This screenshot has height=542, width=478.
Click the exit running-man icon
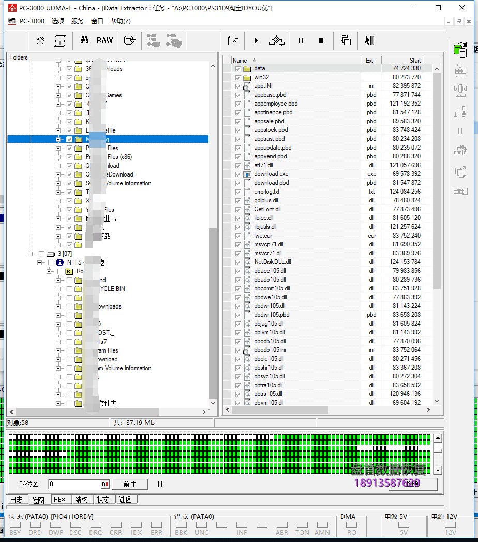coord(368,40)
